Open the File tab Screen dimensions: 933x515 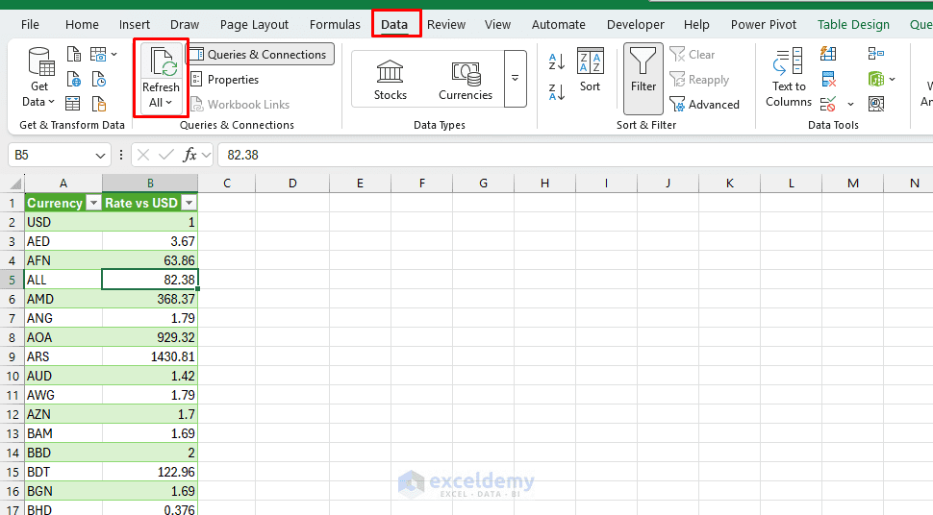[30, 24]
